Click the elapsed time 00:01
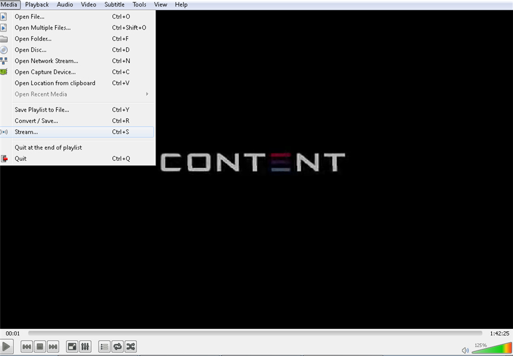The image size is (513, 356). point(13,334)
